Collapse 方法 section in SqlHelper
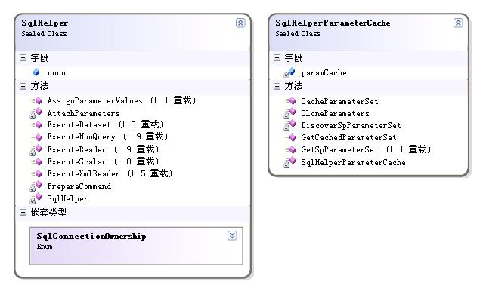This screenshot has height=288, width=483. click(23, 87)
